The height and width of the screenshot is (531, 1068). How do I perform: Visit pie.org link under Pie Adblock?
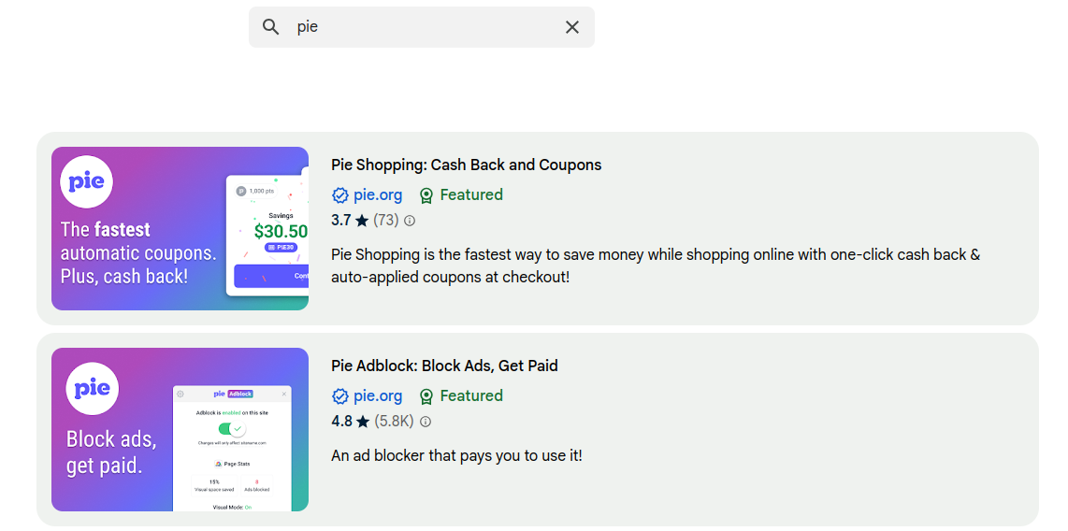[378, 396]
